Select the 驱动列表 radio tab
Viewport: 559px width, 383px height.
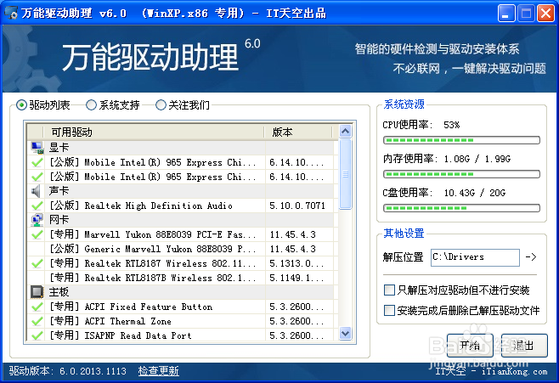22,105
